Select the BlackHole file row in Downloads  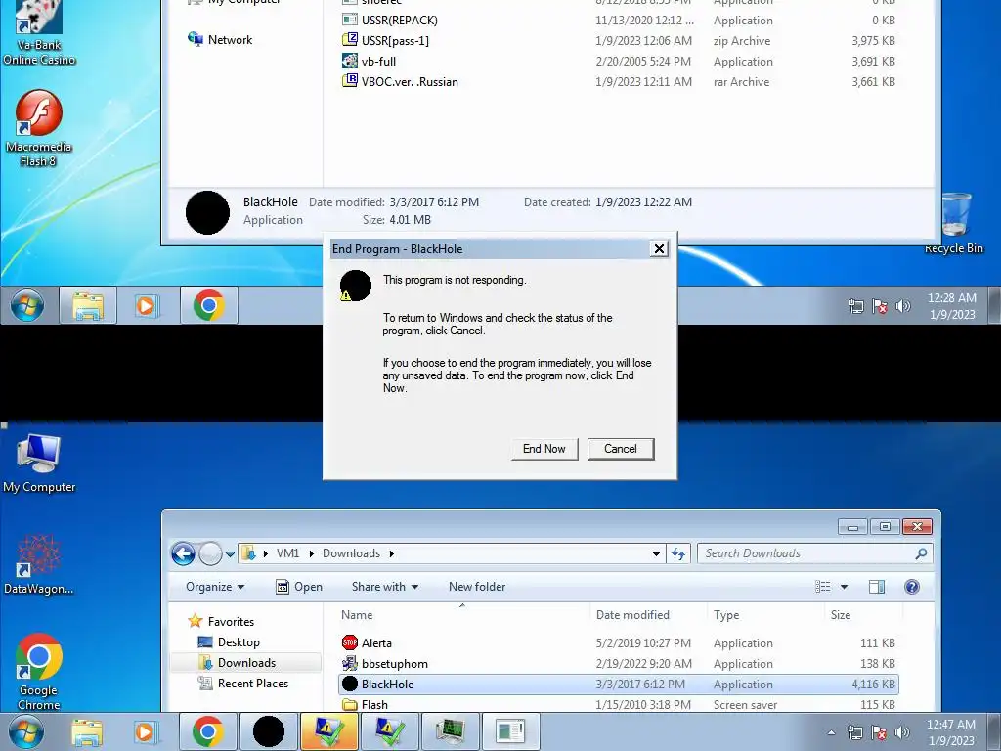click(618, 684)
